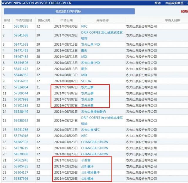Sort by 申请日期 column header

(66, 20)
